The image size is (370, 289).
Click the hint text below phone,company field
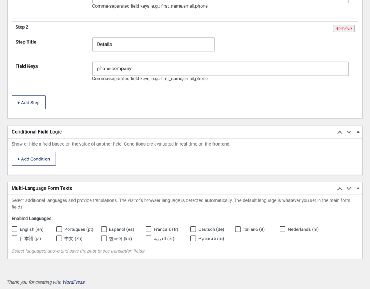(150, 78)
